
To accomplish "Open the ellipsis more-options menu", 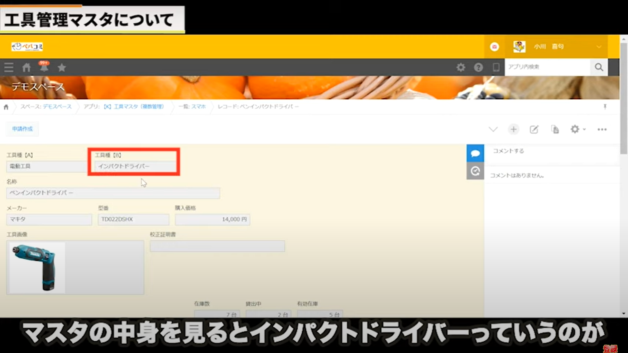I will 602,129.
